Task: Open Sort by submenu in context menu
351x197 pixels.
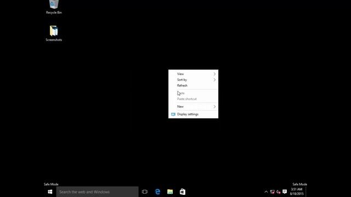Action: pyautogui.click(x=193, y=80)
